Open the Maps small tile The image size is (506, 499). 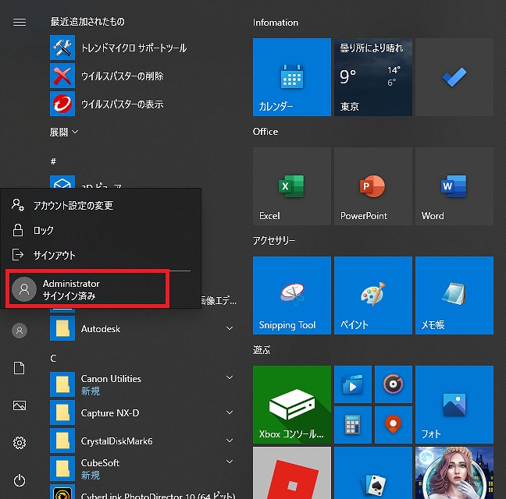pyautogui.click(x=394, y=425)
